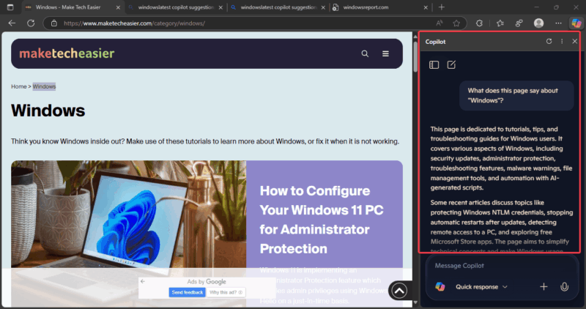Add this page to favorites star
This screenshot has height=309, width=586.
tap(456, 23)
